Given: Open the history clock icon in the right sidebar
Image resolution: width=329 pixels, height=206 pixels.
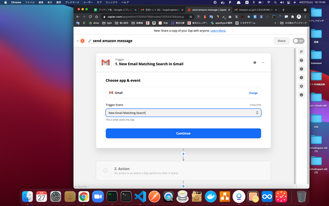Looking at the screenshot, I should pyautogui.click(x=301, y=77).
